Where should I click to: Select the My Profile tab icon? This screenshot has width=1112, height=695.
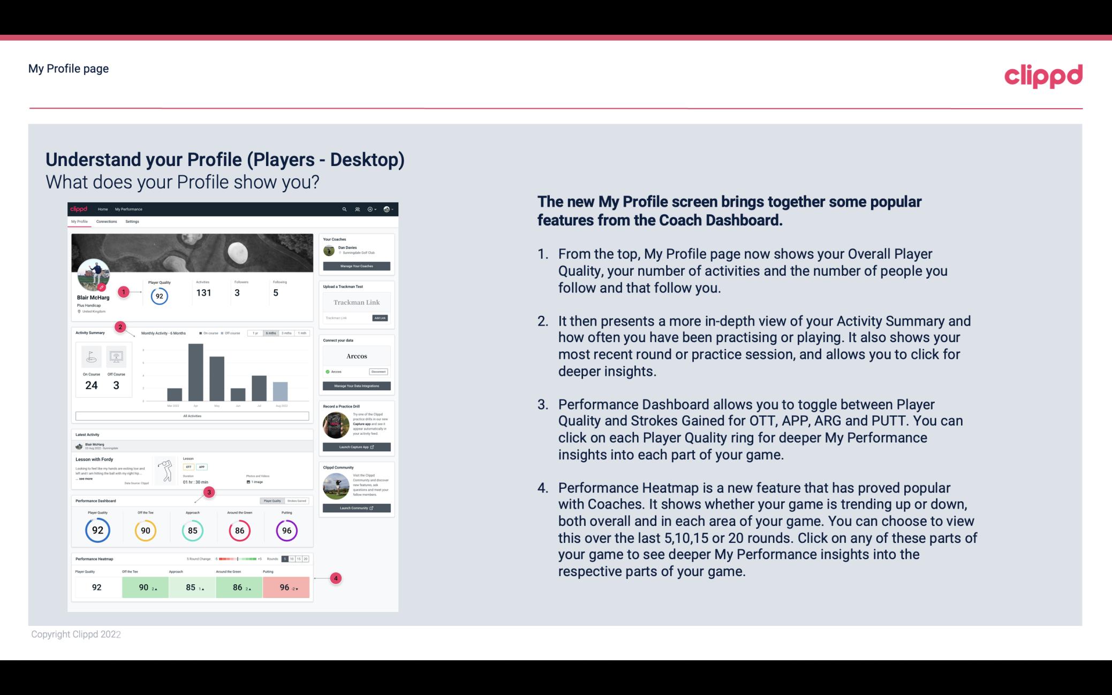point(81,222)
